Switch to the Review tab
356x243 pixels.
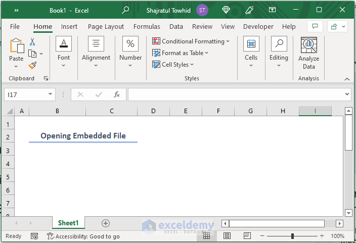(x=202, y=27)
